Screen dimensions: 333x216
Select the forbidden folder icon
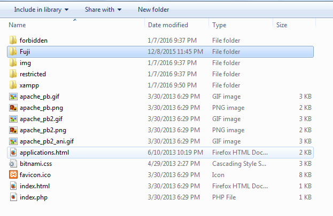pyautogui.click(x=13, y=41)
